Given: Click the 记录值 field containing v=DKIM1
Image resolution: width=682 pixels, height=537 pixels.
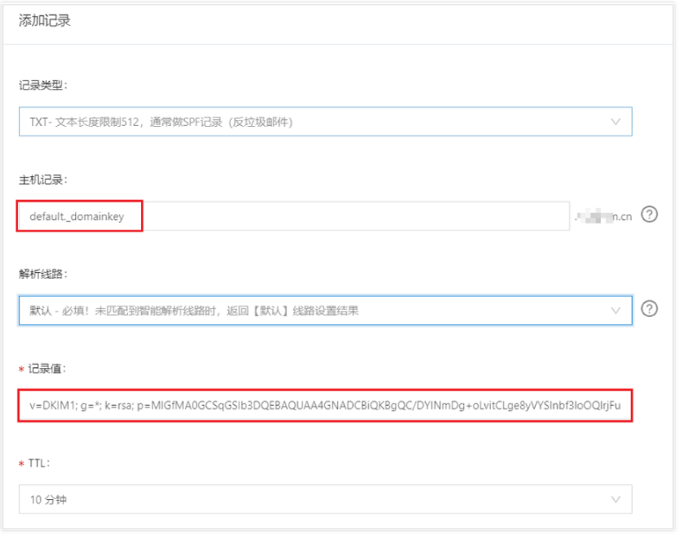Looking at the screenshot, I should pyautogui.click(x=325, y=406).
